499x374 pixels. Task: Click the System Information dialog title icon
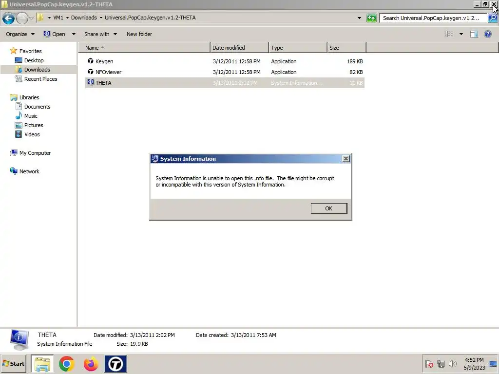155,159
